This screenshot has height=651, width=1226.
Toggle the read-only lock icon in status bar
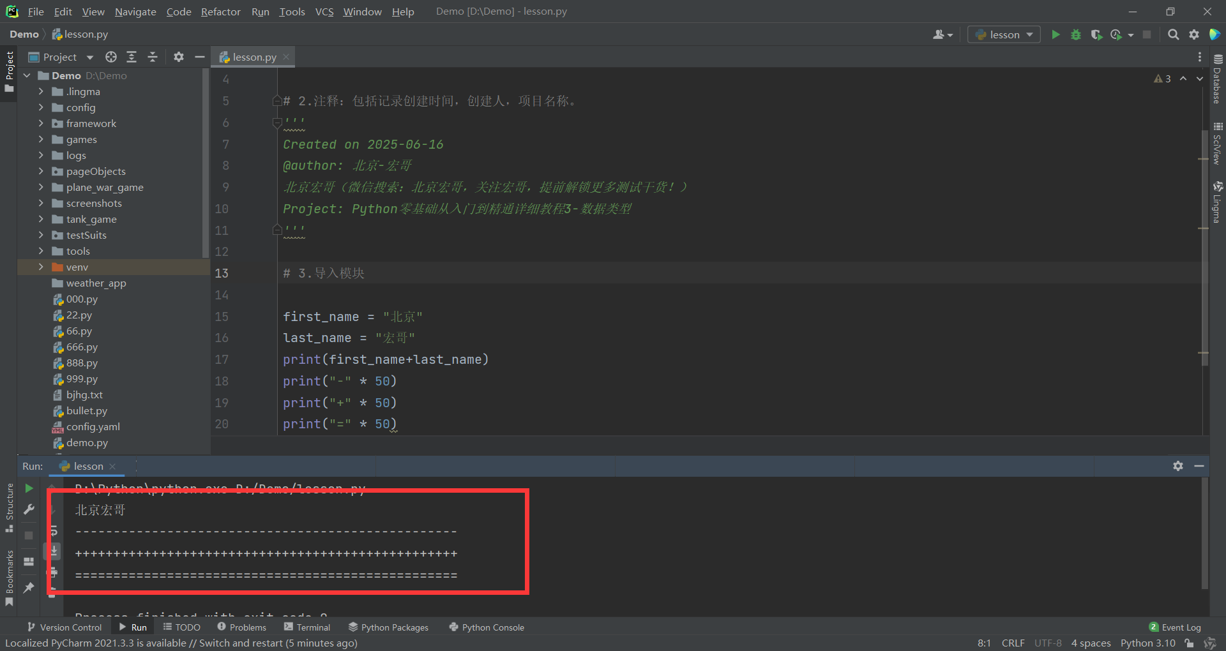pos(1189,643)
